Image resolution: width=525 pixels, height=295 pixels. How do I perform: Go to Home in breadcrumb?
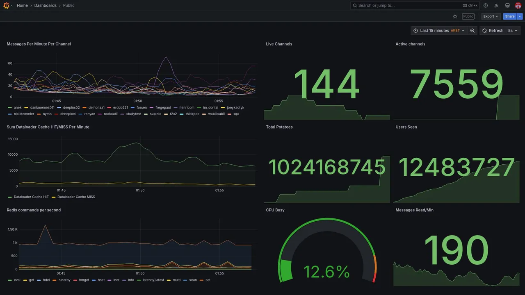(x=22, y=5)
